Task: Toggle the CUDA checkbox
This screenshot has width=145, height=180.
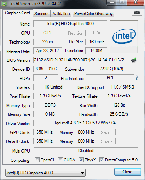Action: click(60, 160)
